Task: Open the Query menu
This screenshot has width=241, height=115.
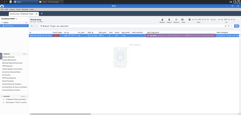Action: 12,9
